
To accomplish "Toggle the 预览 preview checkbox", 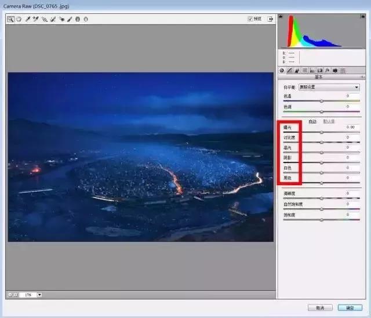I will coord(250,19).
